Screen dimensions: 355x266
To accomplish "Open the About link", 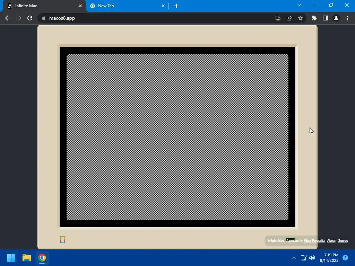I will pyautogui.click(x=331, y=241).
